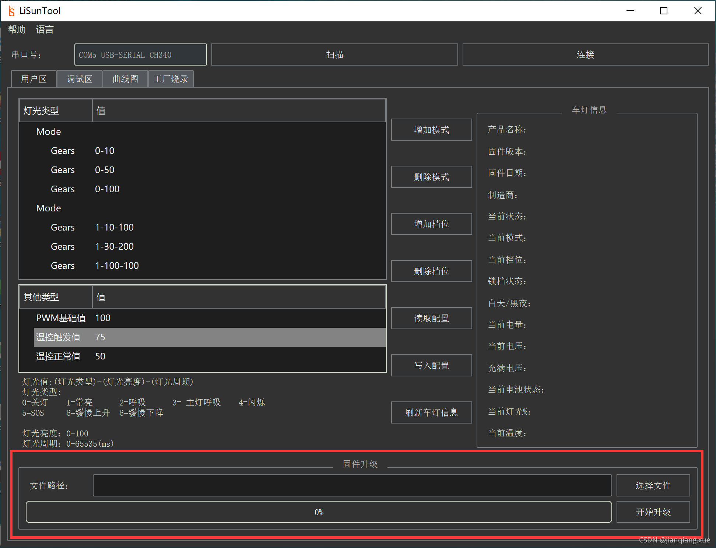716x548 pixels.
Task: Click the LiSunTool app icon in title bar
Action: click(11, 11)
